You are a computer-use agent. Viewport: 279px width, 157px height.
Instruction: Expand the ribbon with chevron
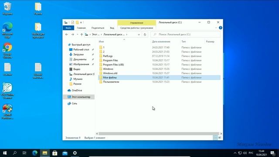pos(216,28)
